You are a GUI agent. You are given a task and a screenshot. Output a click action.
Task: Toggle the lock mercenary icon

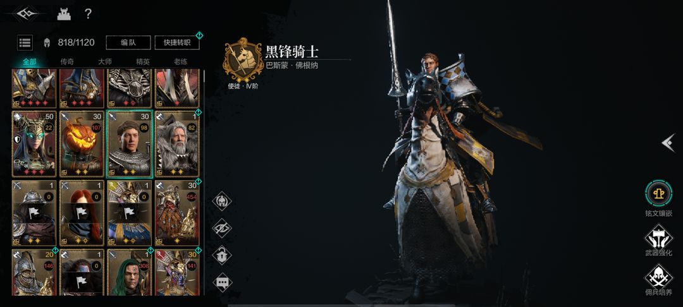pyautogui.click(x=222, y=255)
